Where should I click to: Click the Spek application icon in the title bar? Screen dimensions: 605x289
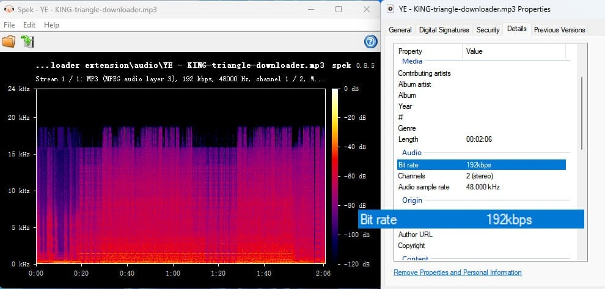pyautogui.click(x=8, y=9)
